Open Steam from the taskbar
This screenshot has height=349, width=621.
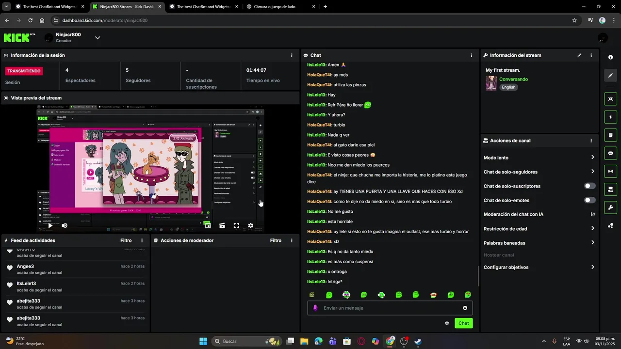click(418, 341)
